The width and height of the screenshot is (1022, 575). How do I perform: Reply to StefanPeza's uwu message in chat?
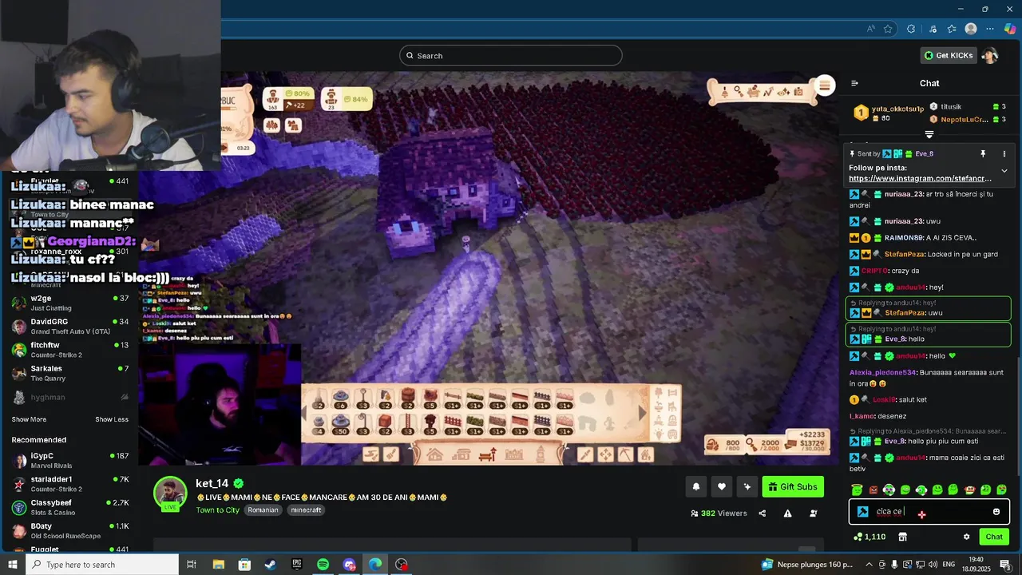pos(928,308)
